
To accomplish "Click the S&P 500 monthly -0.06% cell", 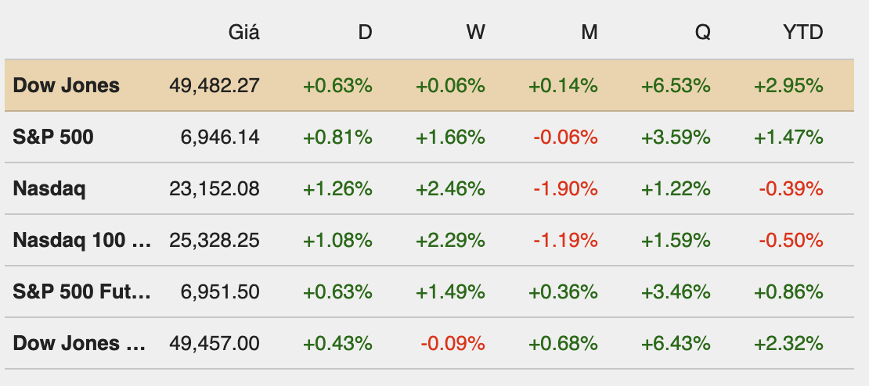I will pyautogui.click(x=564, y=137).
